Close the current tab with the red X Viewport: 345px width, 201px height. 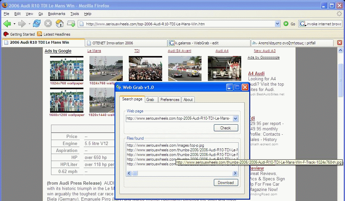tap(340, 43)
